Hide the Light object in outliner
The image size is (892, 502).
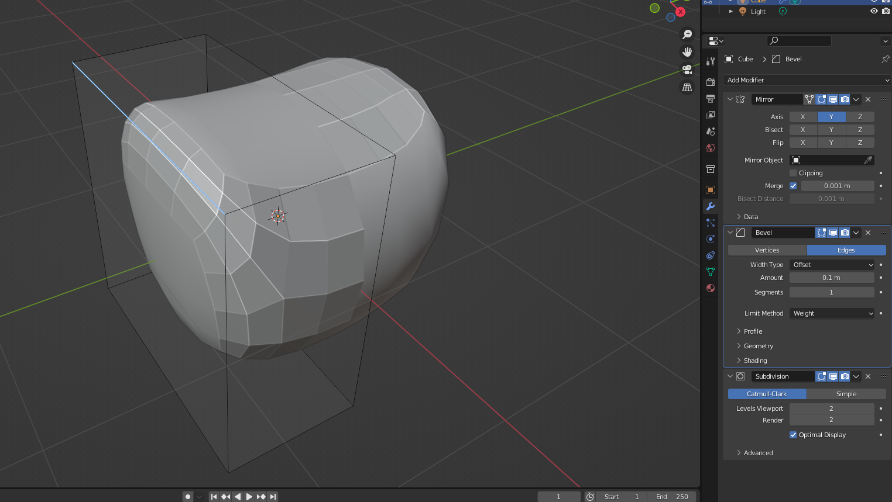tap(874, 11)
